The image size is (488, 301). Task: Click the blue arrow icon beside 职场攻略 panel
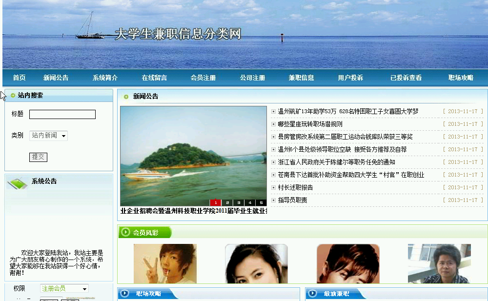pyautogui.click(x=125, y=294)
